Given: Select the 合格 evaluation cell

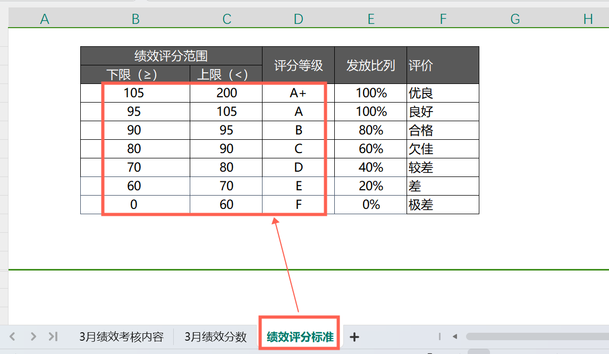Looking at the screenshot, I should [x=443, y=130].
